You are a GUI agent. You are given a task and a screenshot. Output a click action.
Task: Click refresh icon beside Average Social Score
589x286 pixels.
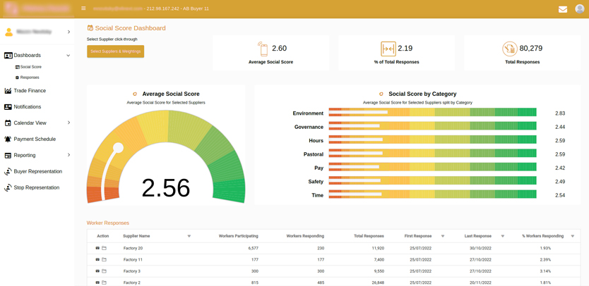135,94
